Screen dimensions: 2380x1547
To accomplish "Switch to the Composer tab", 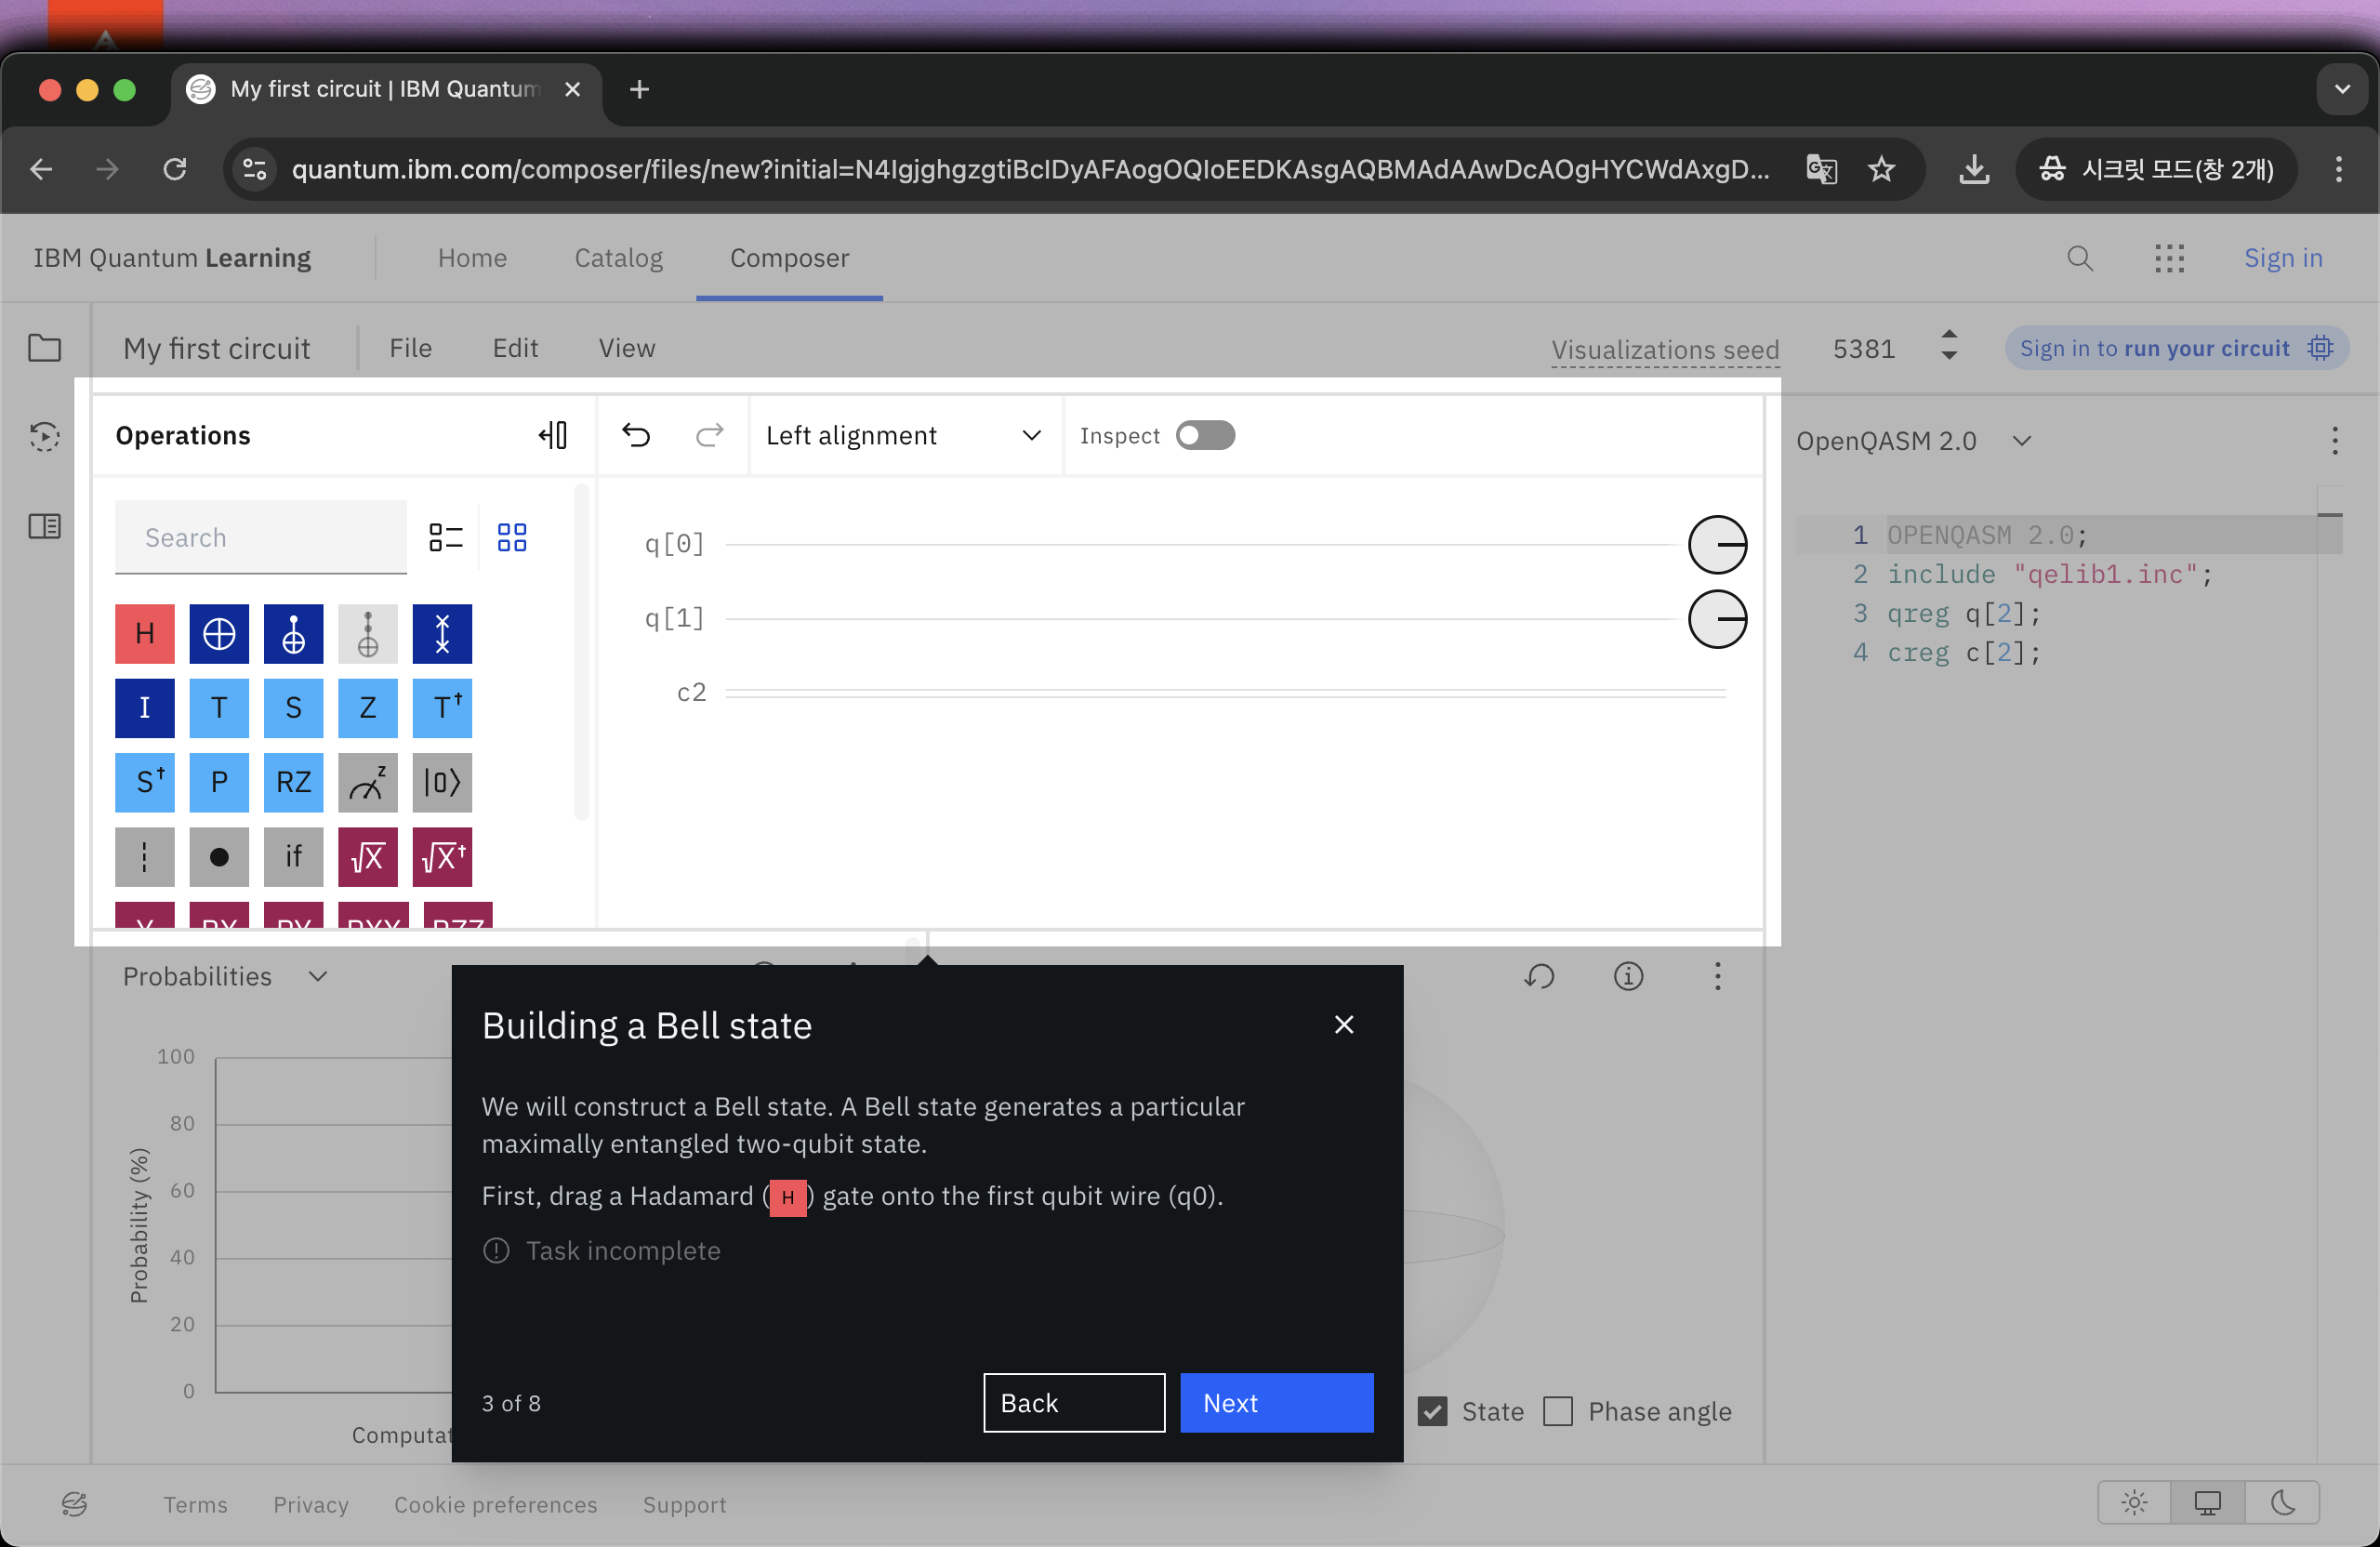I will [789, 258].
